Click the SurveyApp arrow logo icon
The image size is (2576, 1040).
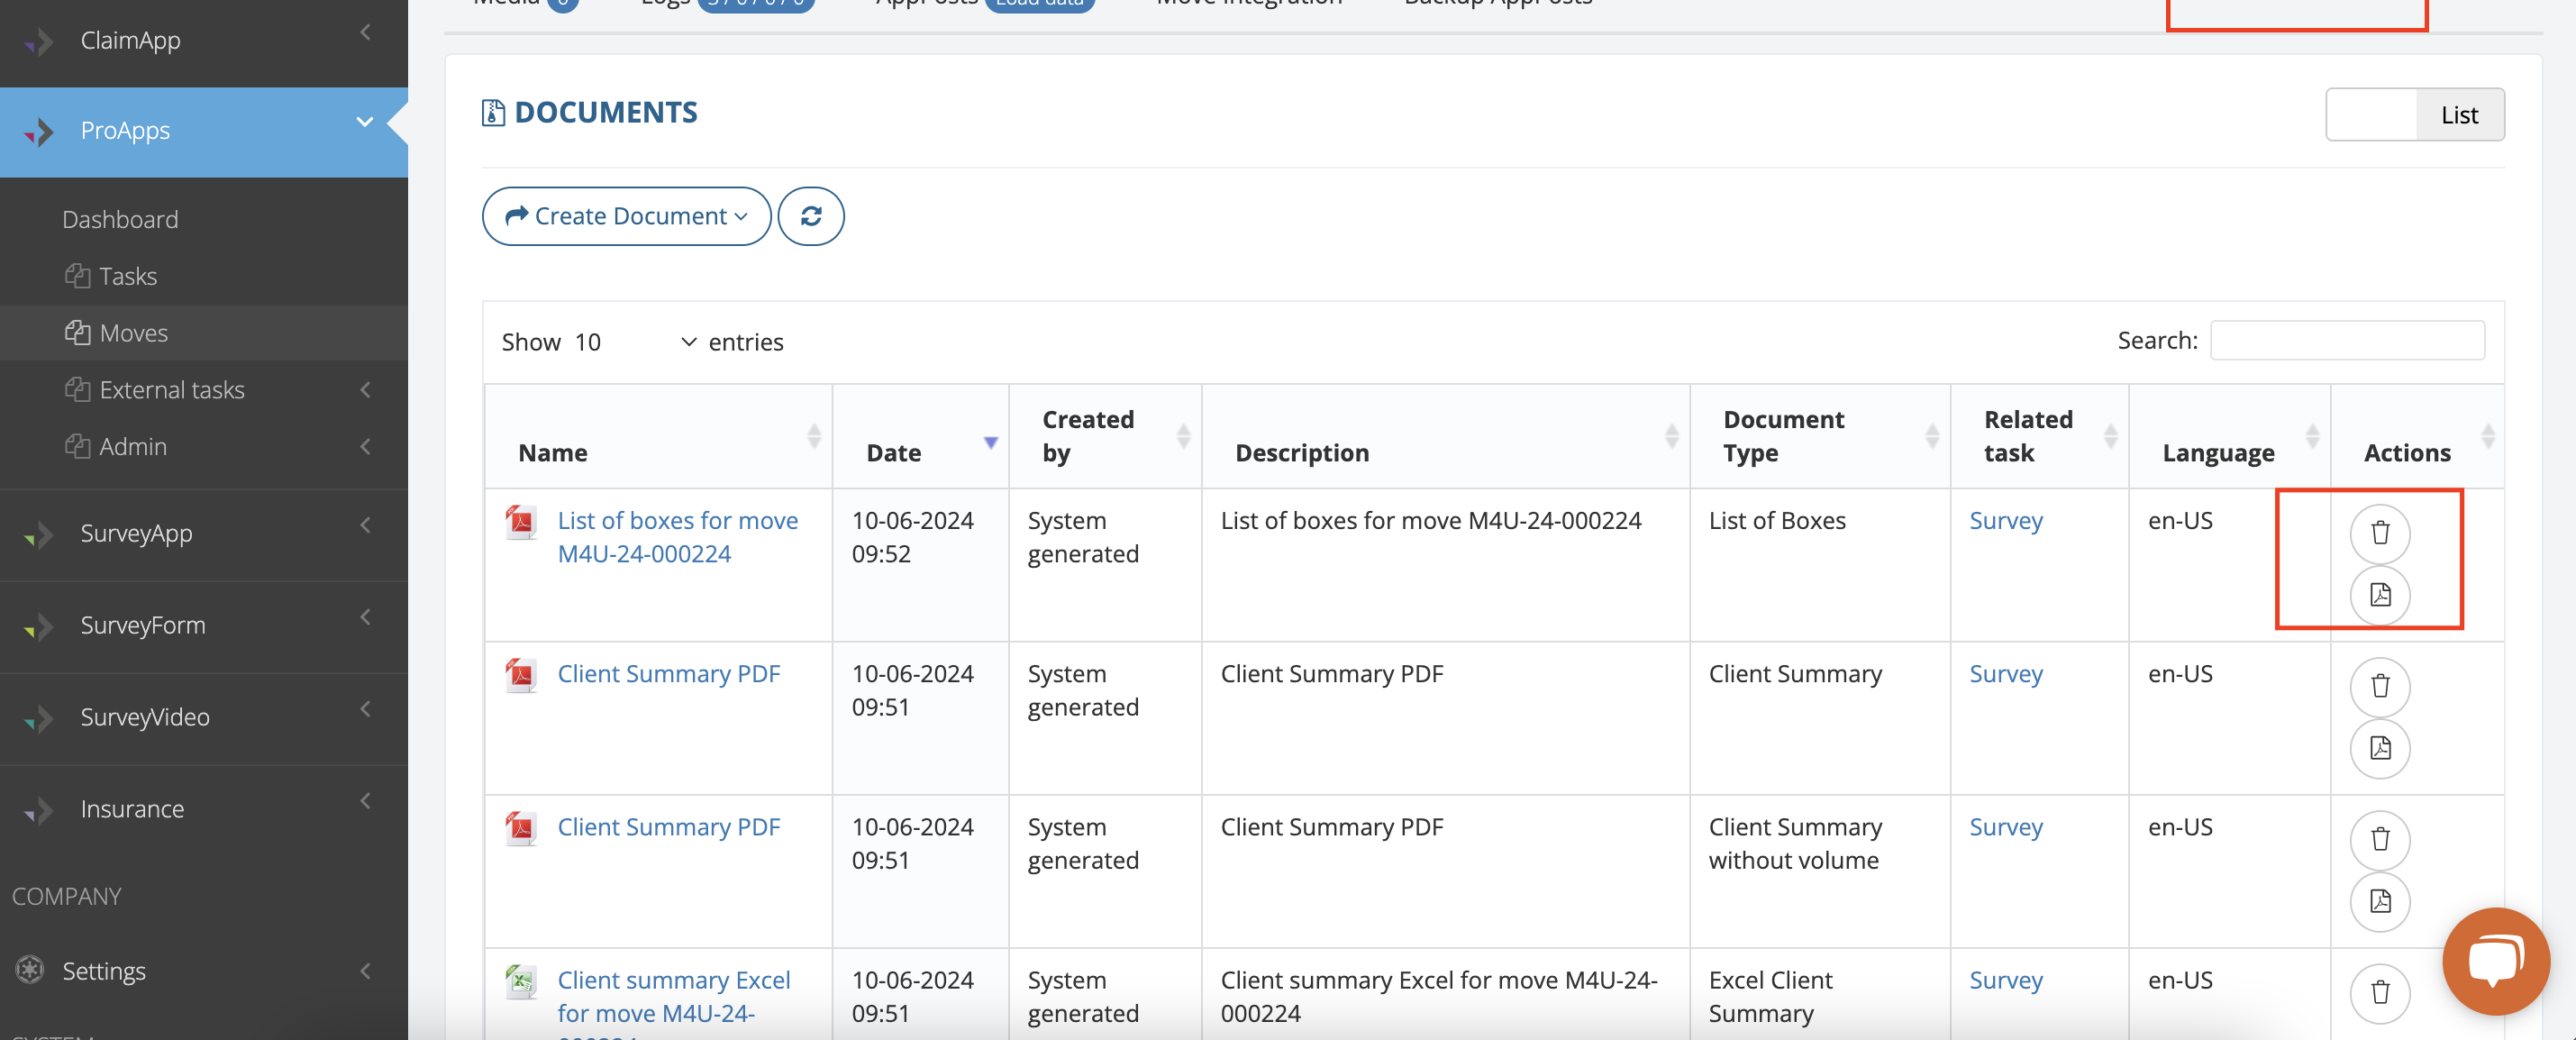point(39,534)
